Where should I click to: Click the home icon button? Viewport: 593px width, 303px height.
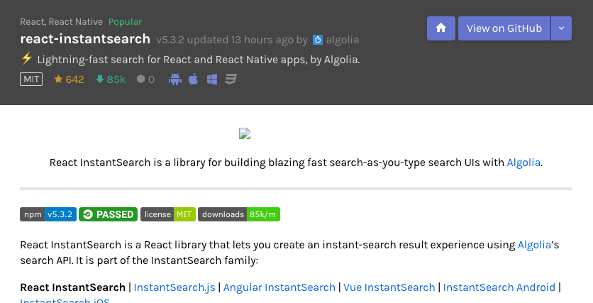[441, 28]
